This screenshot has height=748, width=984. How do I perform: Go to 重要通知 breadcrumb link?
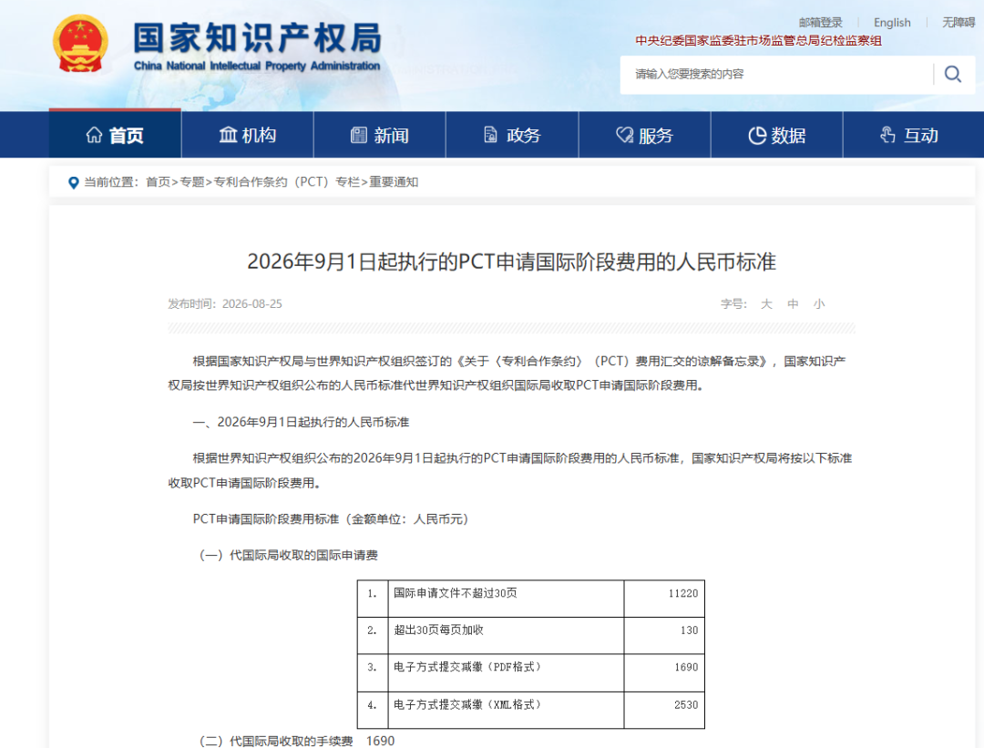(x=394, y=182)
